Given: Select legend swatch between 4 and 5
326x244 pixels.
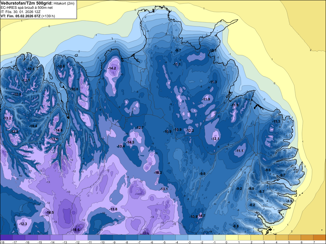Looking at the screenshot, I should (x=282, y=237).
